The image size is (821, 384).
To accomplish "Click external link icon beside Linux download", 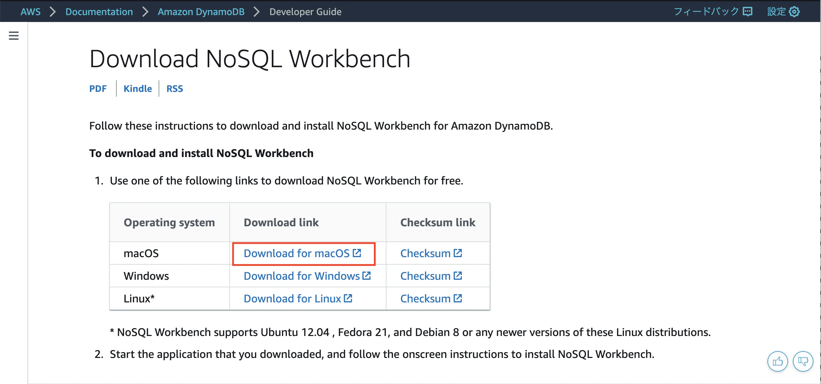I will click(348, 298).
